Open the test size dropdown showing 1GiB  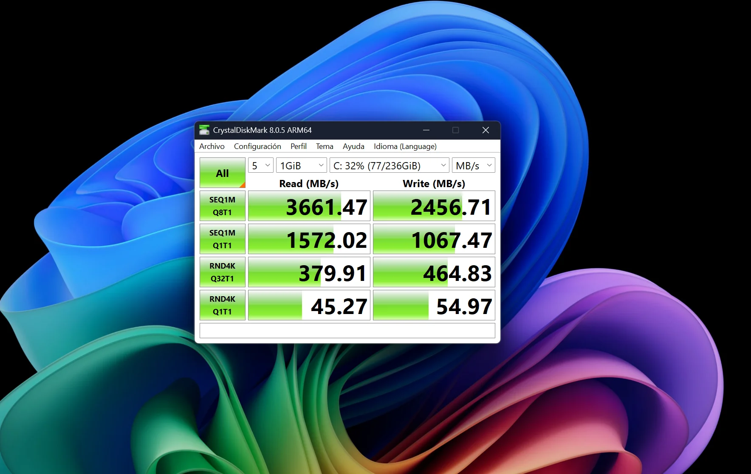click(x=301, y=165)
